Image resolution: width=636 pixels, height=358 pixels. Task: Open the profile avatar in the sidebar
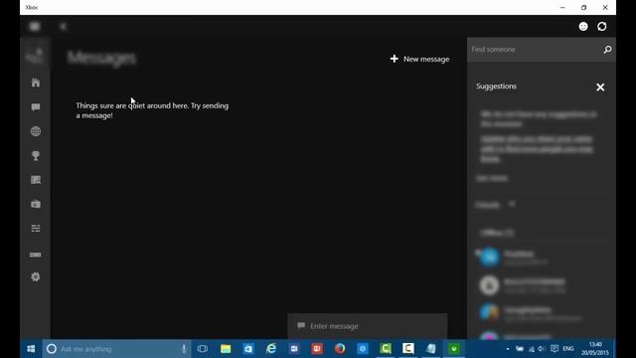[x=35, y=55]
